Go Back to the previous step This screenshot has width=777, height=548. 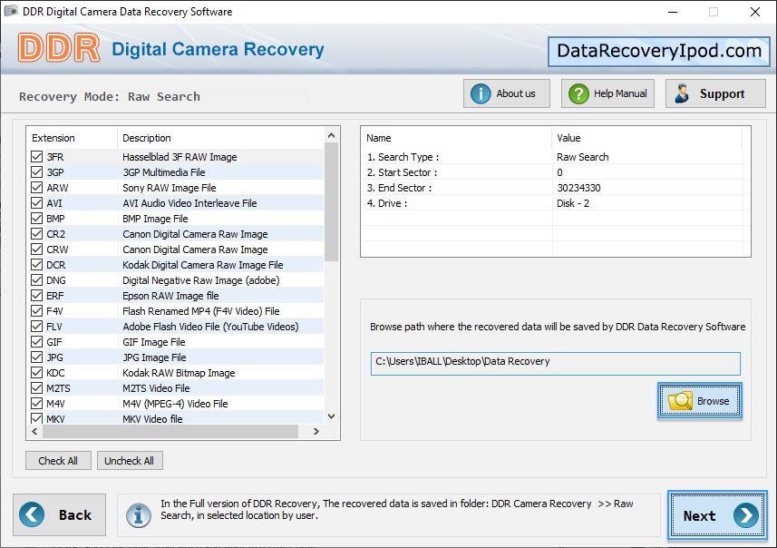coord(60,514)
